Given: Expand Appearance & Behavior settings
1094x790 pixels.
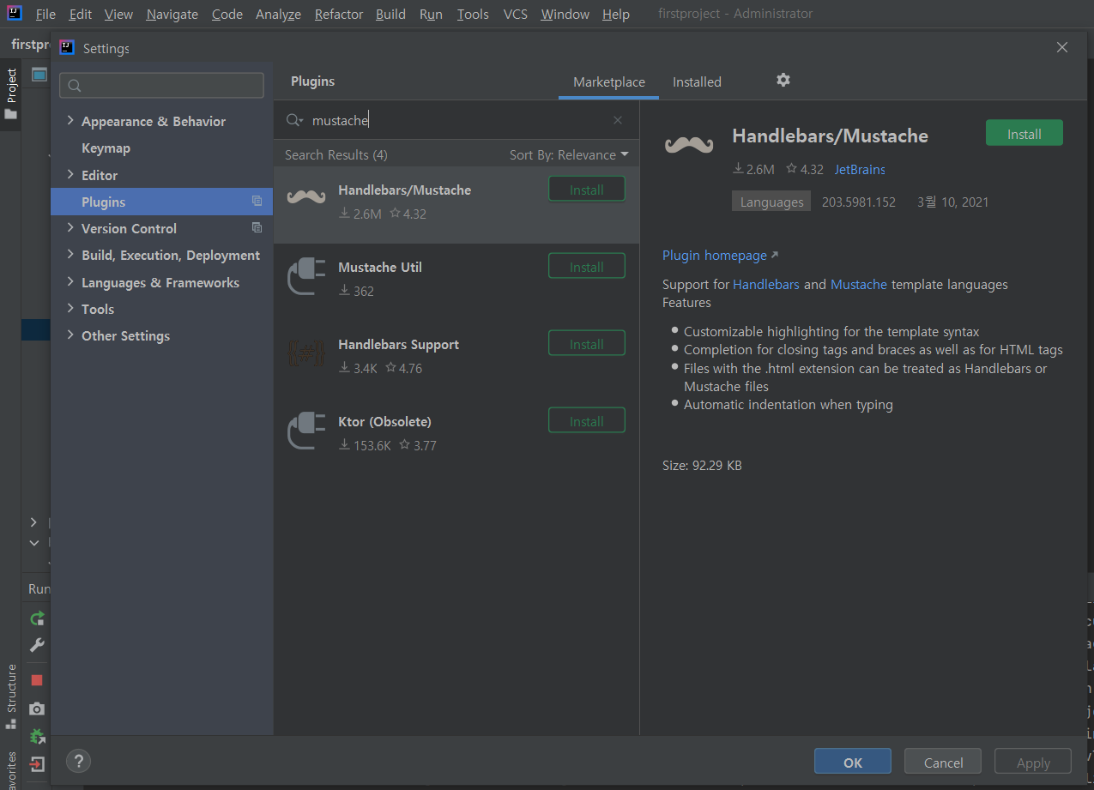Looking at the screenshot, I should [x=70, y=121].
